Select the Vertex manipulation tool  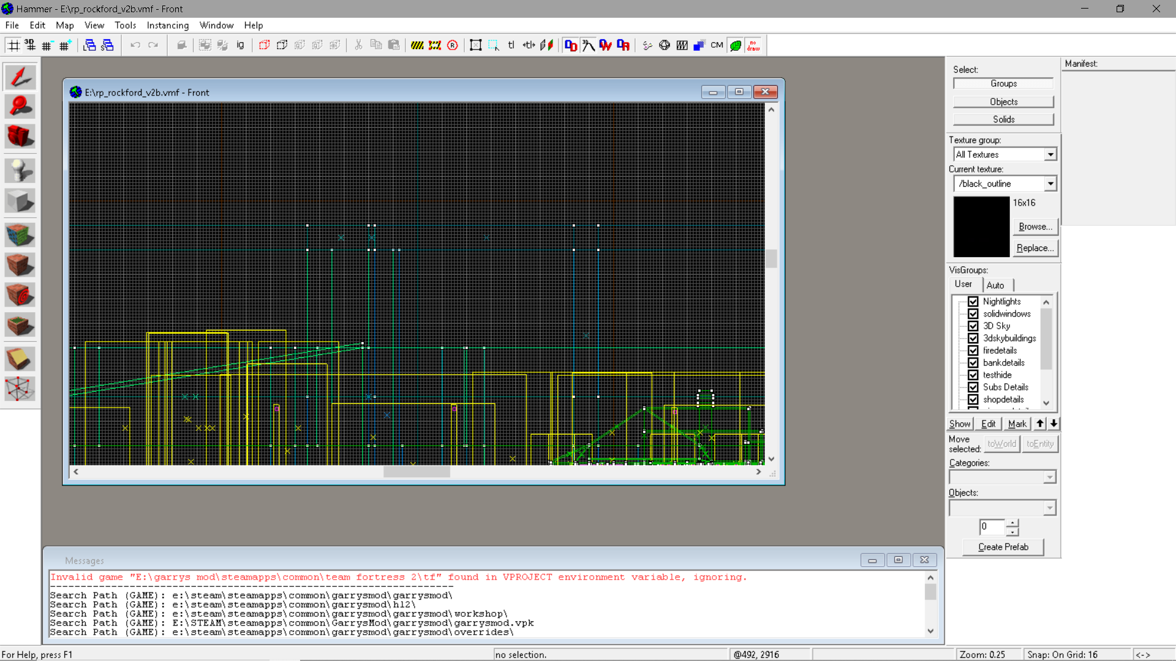pyautogui.click(x=20, y=389)
